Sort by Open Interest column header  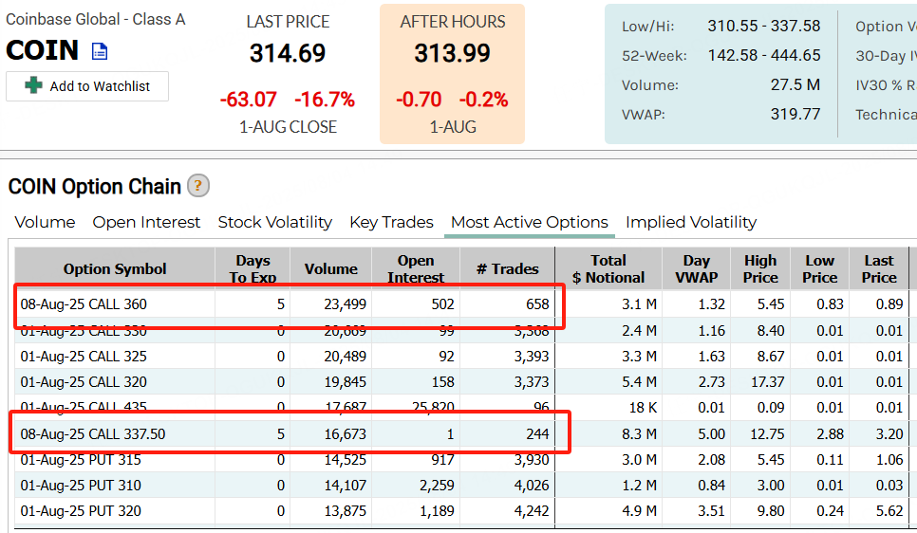[x=416, y=268]
